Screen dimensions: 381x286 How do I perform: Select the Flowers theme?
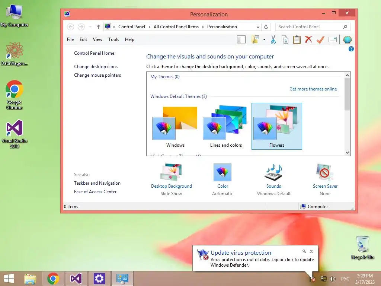coord(277,126)
